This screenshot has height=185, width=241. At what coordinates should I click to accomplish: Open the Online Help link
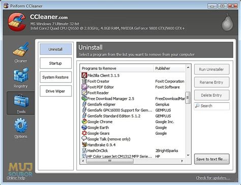pyautogui.click(x=16, y=178)
